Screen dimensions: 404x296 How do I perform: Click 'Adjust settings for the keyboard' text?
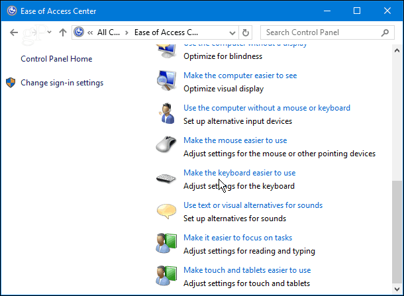(x=239, y=186)
